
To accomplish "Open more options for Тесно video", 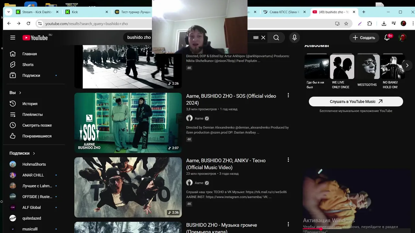I will (x=288, y=160).
